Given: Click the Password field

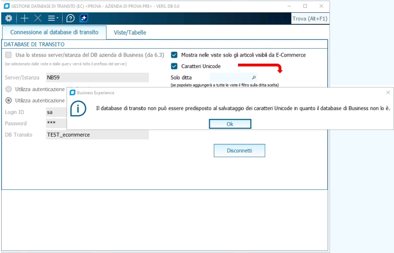Looking at the screenshot, I should (x=57, y=123).
